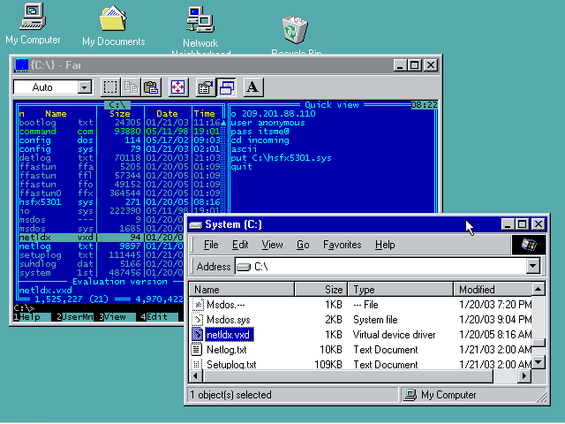This screenshot has height=424, width=565.
Task: Click the Far panel Date column header
Action: click(x=167, y=114)
